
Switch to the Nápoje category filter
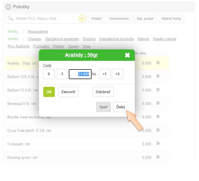[x=143, y=39]
